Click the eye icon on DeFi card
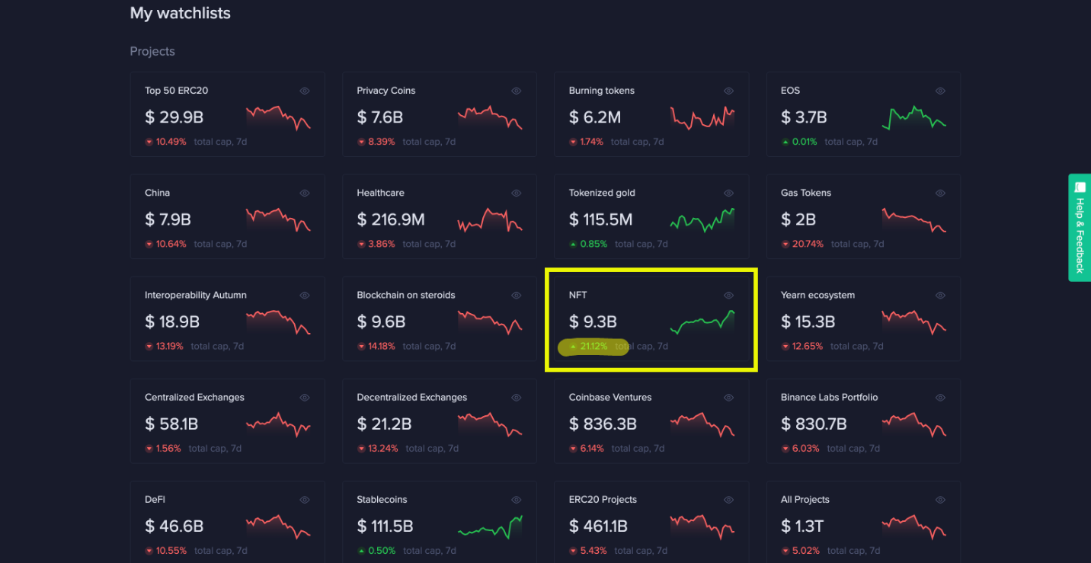The image size is (1091, 563). (x=305, y=500)
